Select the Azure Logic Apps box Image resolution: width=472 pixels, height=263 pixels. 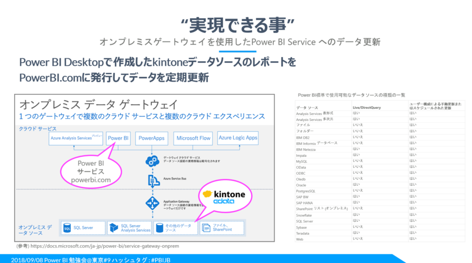pos(238,138)
